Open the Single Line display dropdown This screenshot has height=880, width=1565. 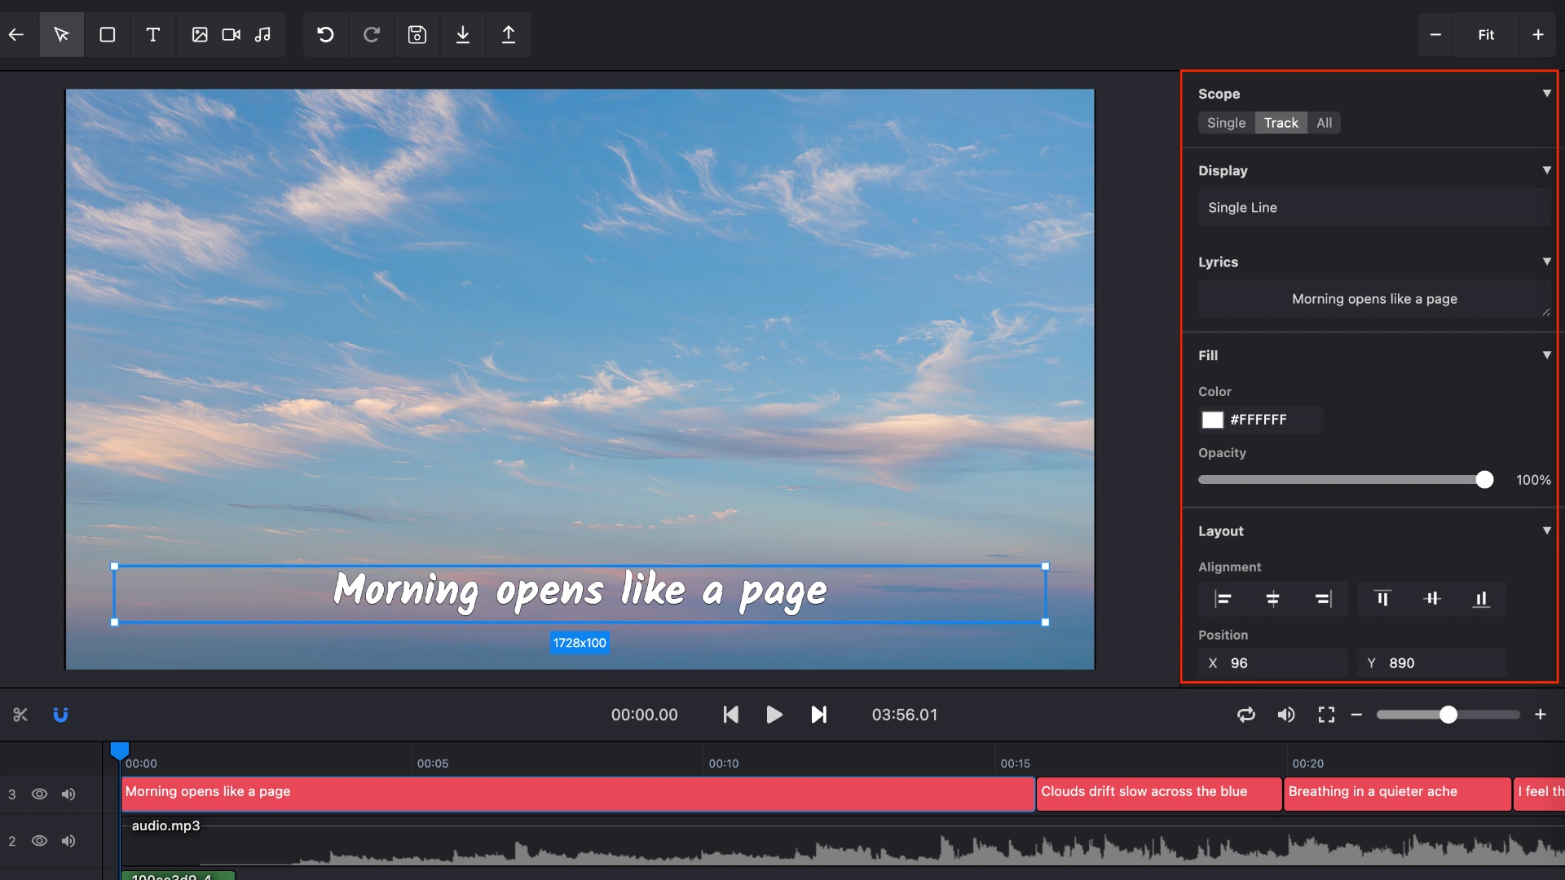[x=1374, y=207]
